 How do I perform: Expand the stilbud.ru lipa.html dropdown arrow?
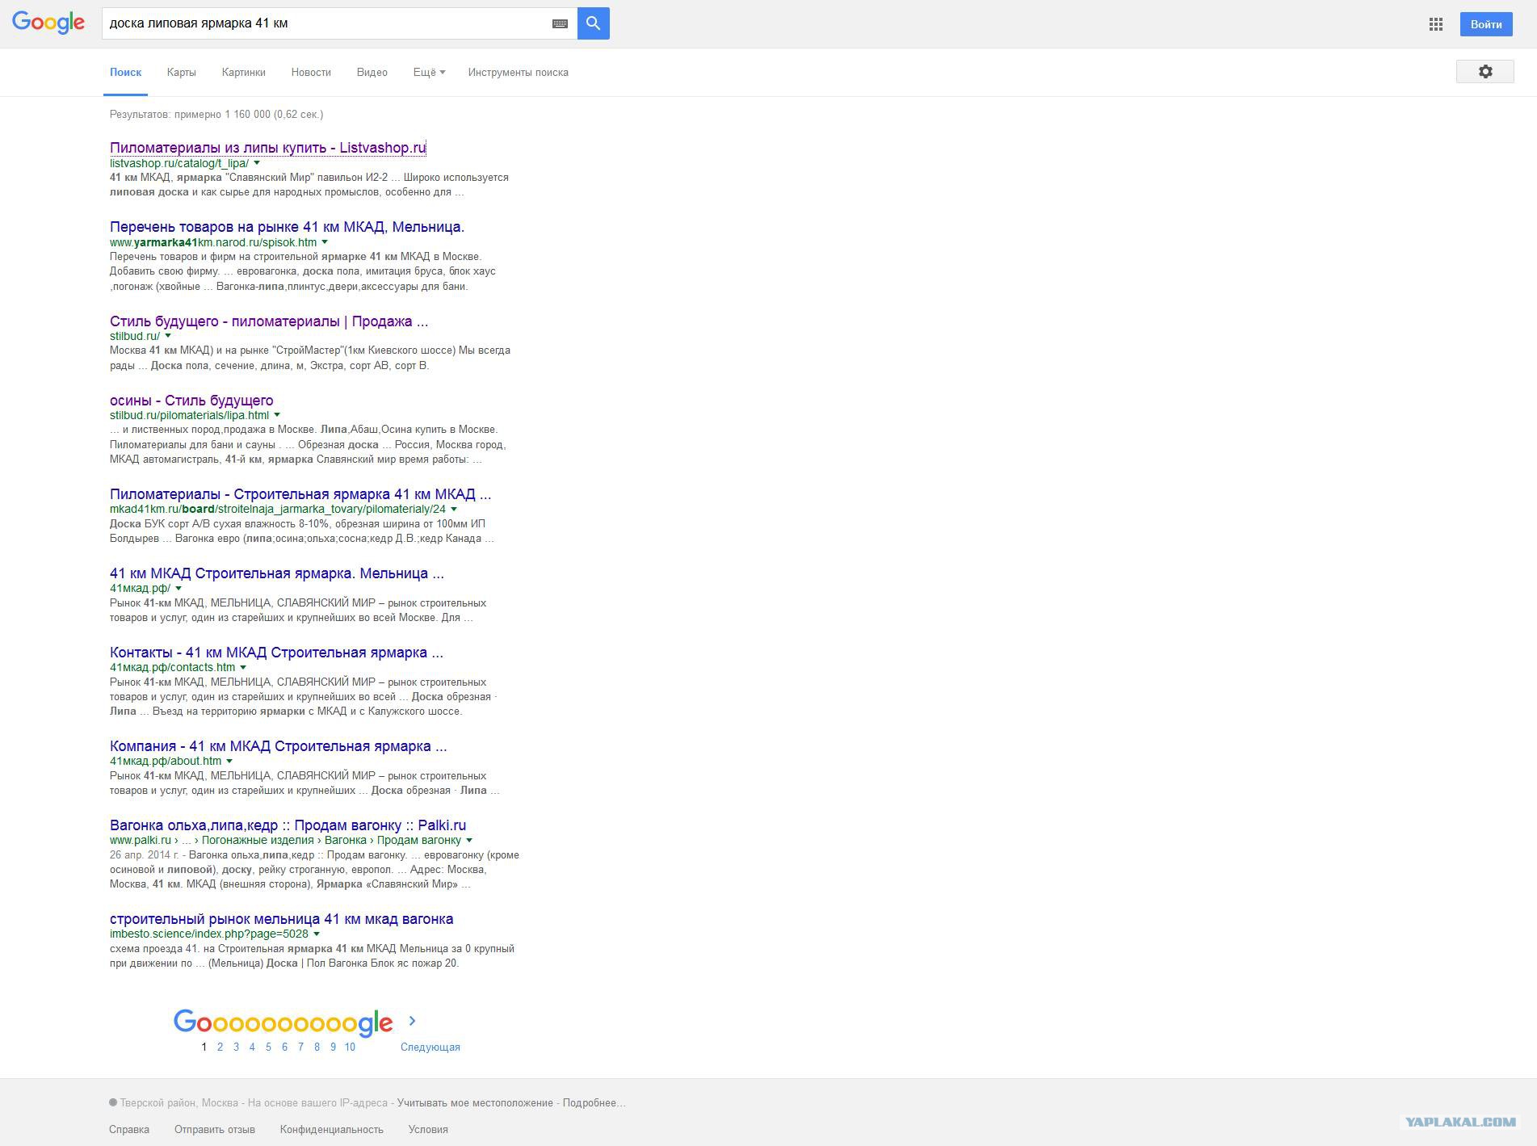(x=277, y=415)
